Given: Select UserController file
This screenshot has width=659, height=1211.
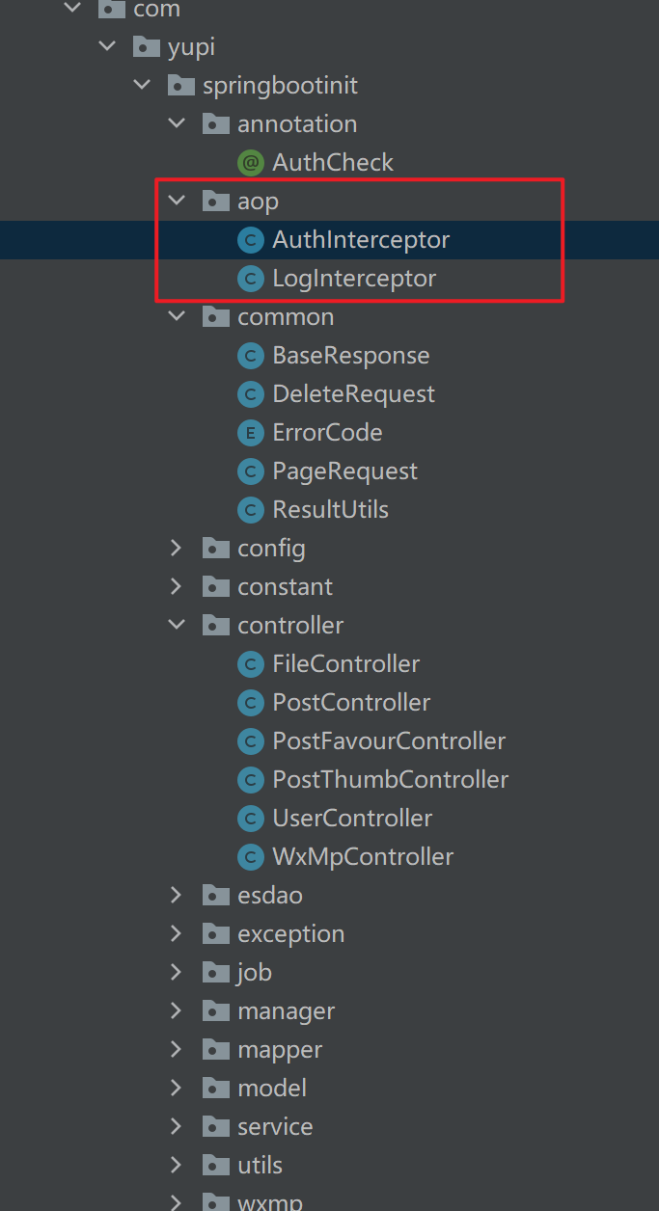Looking at the screenshot, I should pos(352,819).
